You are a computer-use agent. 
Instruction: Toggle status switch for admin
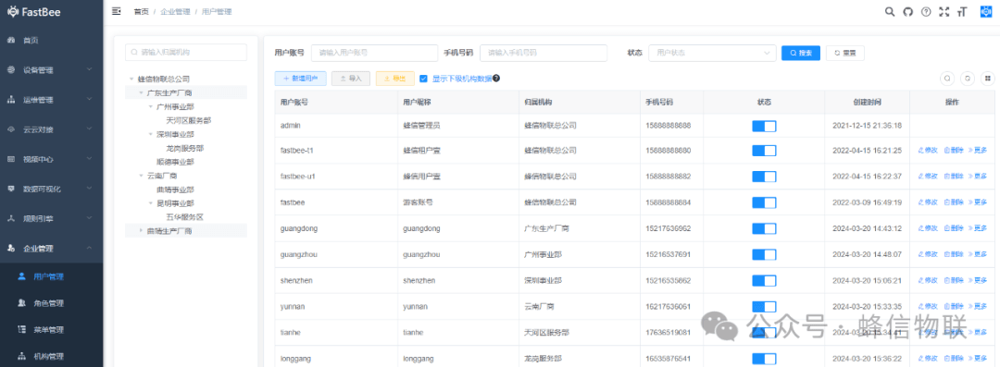tap(764, 126)
